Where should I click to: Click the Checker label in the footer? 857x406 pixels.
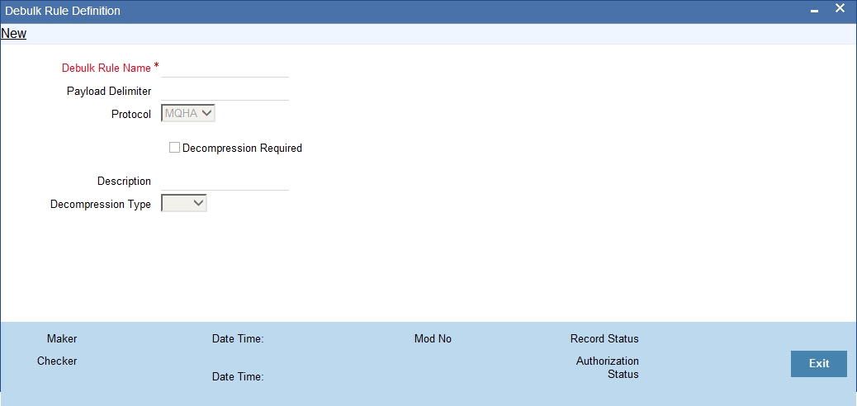pos(57,361)
